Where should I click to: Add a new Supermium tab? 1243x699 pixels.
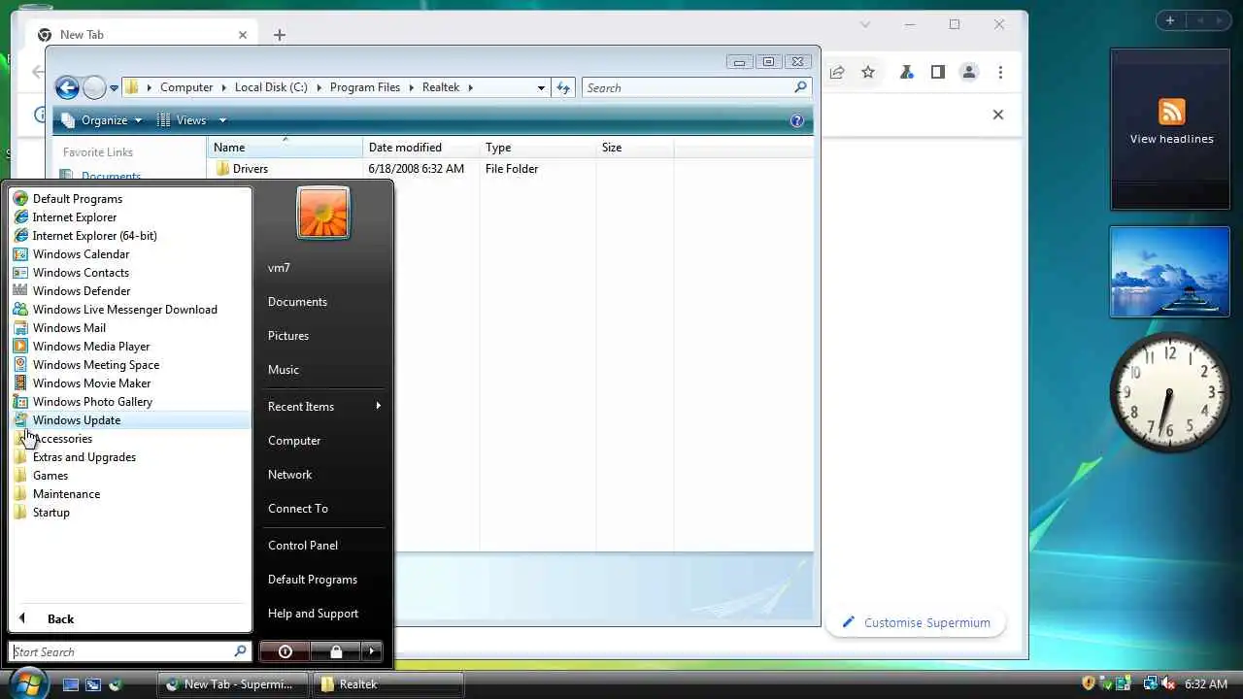click(280, 35)
